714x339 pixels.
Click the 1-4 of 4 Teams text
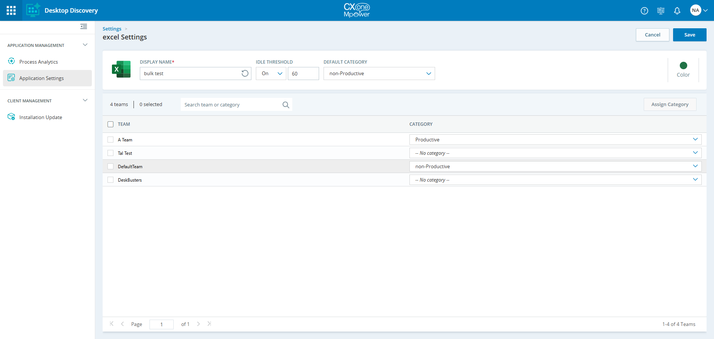pos(679,324)
